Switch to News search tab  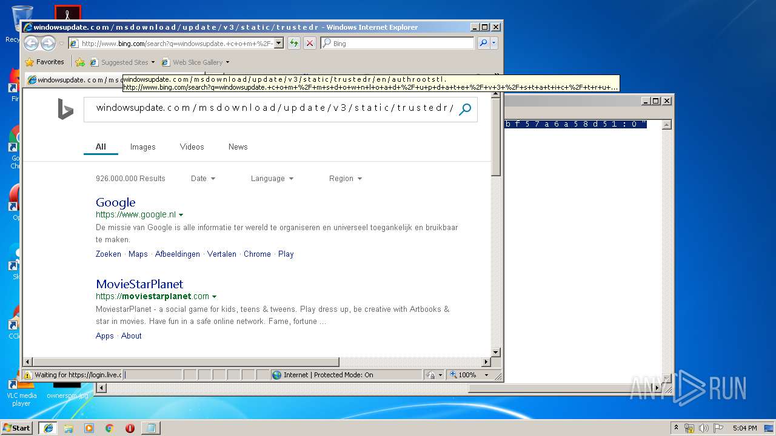(x=238, y=147)
